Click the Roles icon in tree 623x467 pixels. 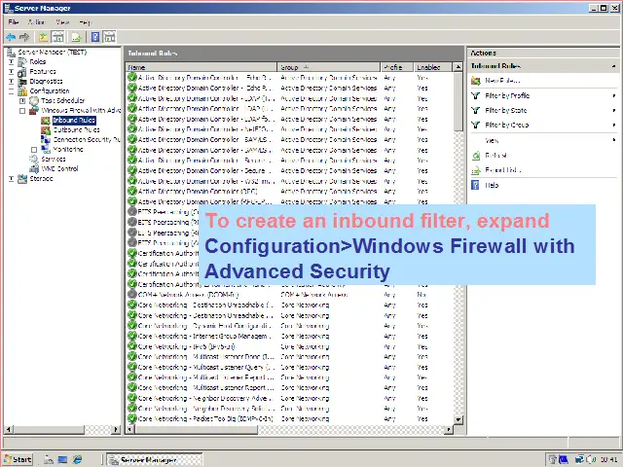[22, 61]
